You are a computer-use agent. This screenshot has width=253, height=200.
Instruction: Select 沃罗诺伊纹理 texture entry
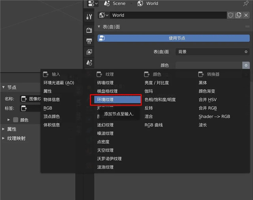[x=109, y=158]
